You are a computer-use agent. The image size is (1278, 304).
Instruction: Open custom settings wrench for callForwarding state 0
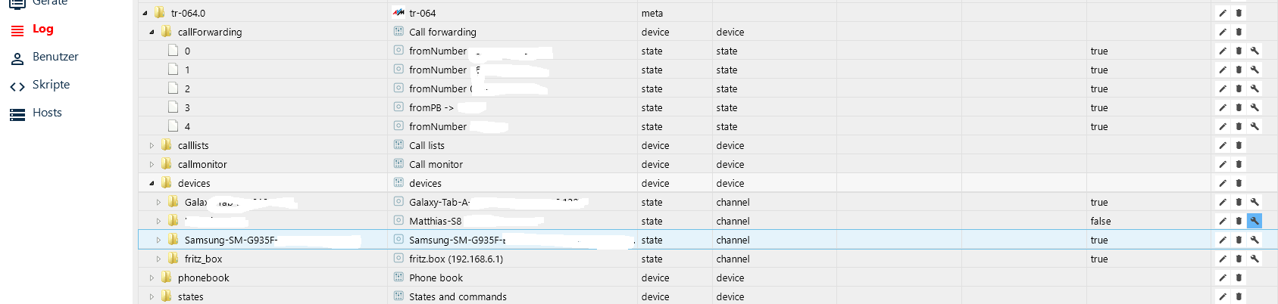click(1255, 51)
